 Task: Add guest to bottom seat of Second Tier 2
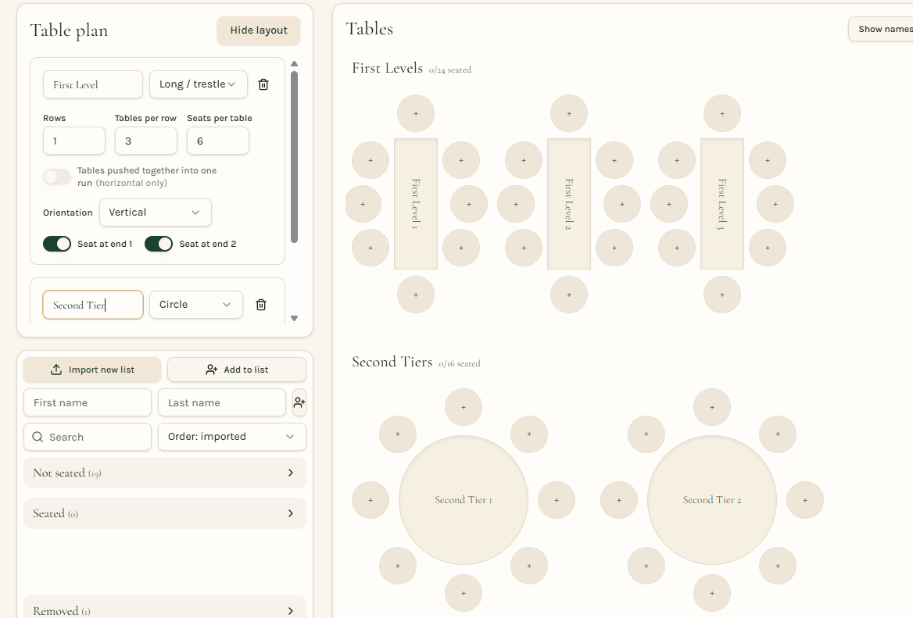tap(712, 593)
